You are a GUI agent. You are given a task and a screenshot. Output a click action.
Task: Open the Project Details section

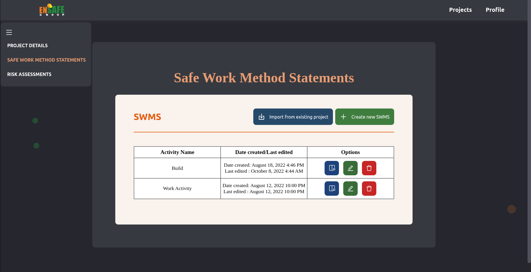point(28,45)
